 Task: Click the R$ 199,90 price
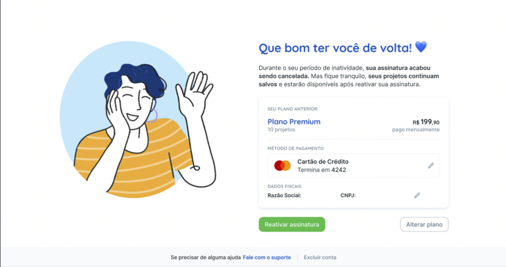click(x=426, y=122)
